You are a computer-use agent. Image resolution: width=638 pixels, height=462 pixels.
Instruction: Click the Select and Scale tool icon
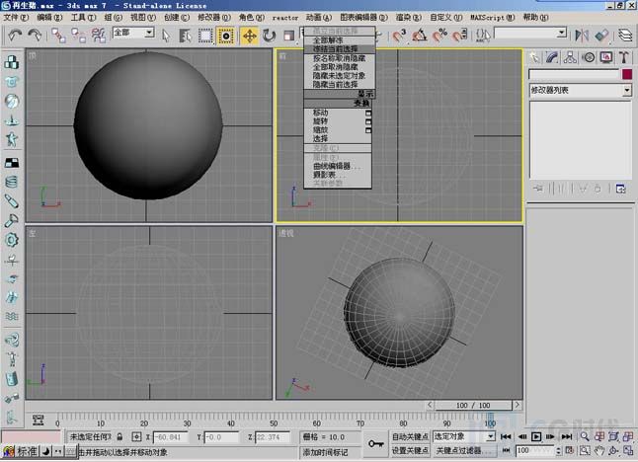pyautogui.click(x=288, y=36)
